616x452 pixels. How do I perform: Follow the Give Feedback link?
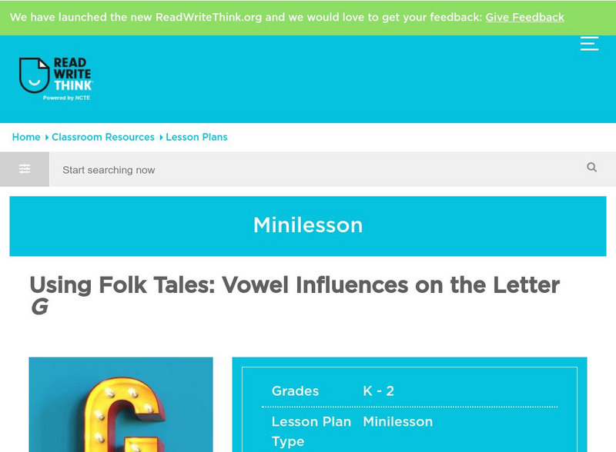pyautogui.click(x=524, y=17)
